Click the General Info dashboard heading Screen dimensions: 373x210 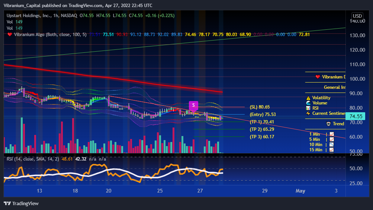pyautogui.click(x=335, y=87)
